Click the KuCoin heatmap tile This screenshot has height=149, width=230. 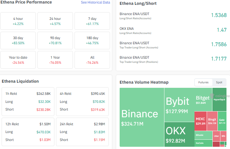(203, 143)
